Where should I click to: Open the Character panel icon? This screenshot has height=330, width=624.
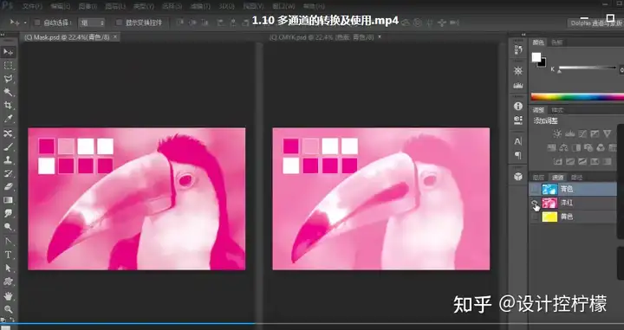[x=518, y=141]
